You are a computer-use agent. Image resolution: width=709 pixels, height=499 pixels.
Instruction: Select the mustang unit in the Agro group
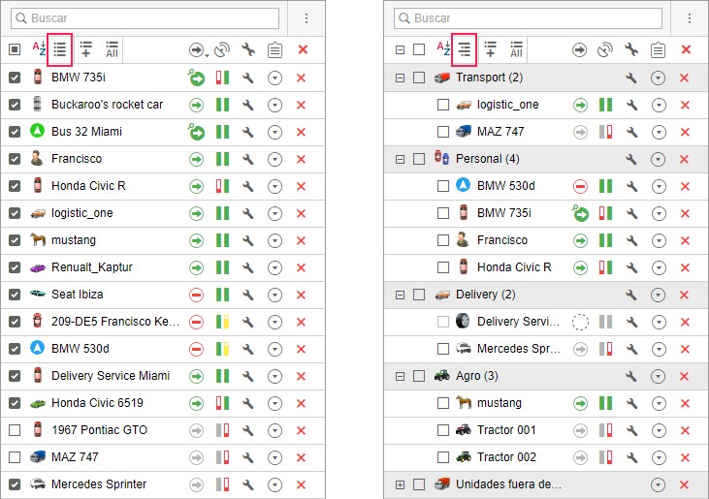point(500,403)
